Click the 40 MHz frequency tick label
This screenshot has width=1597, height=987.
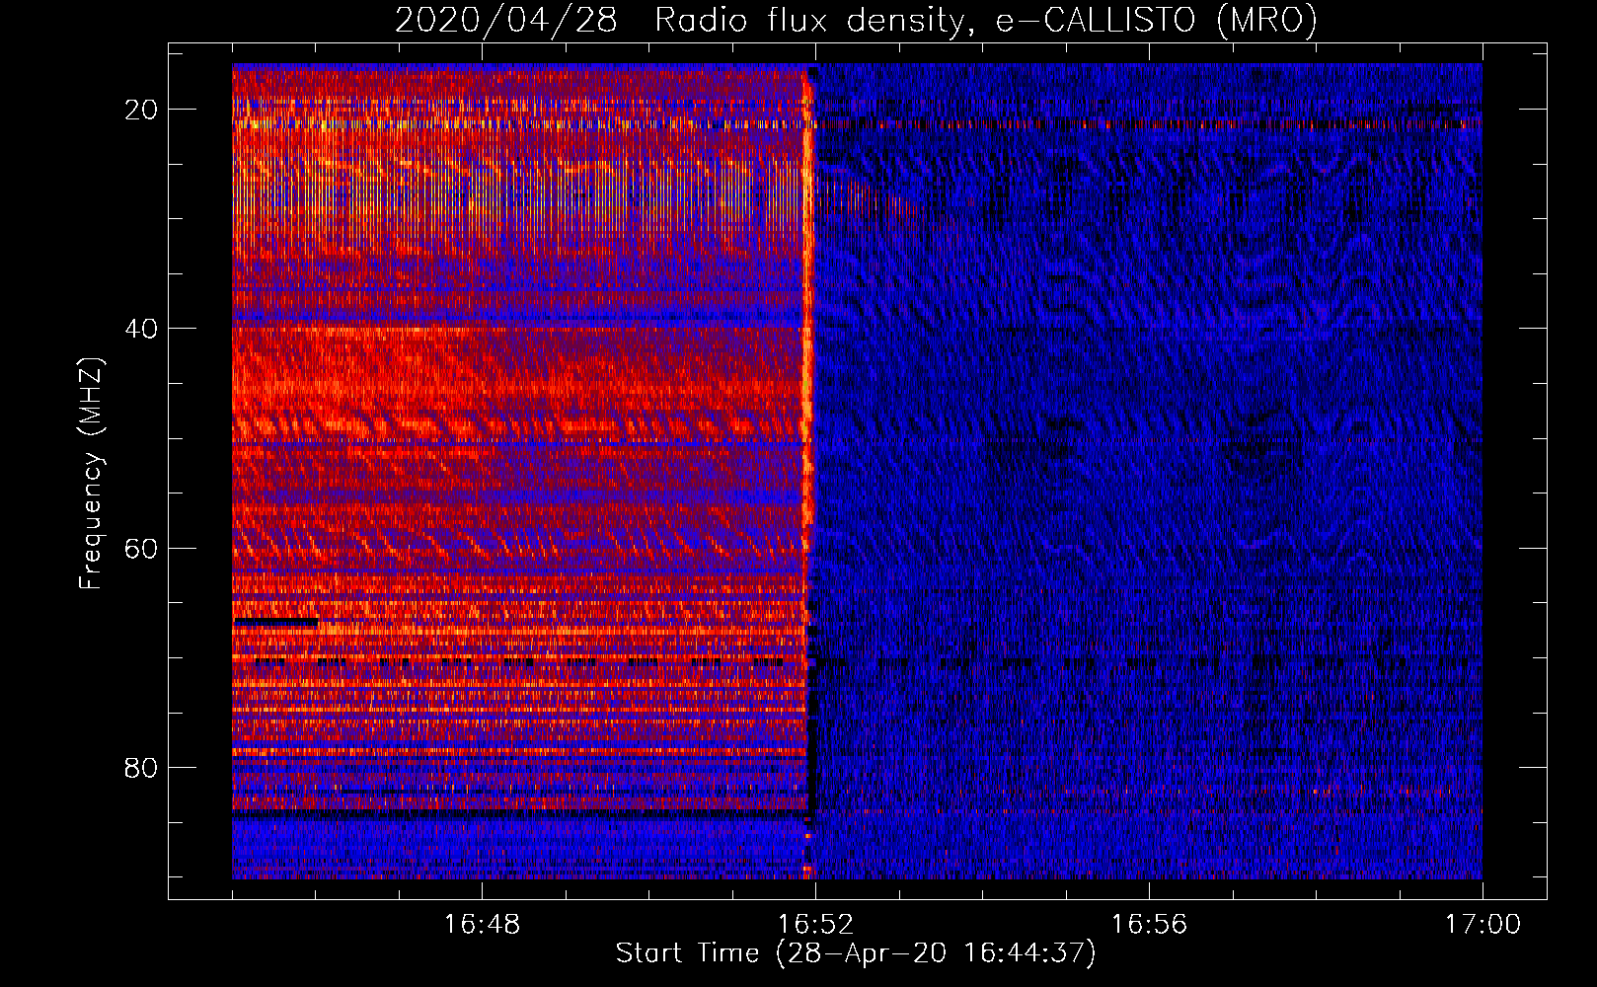141,329
